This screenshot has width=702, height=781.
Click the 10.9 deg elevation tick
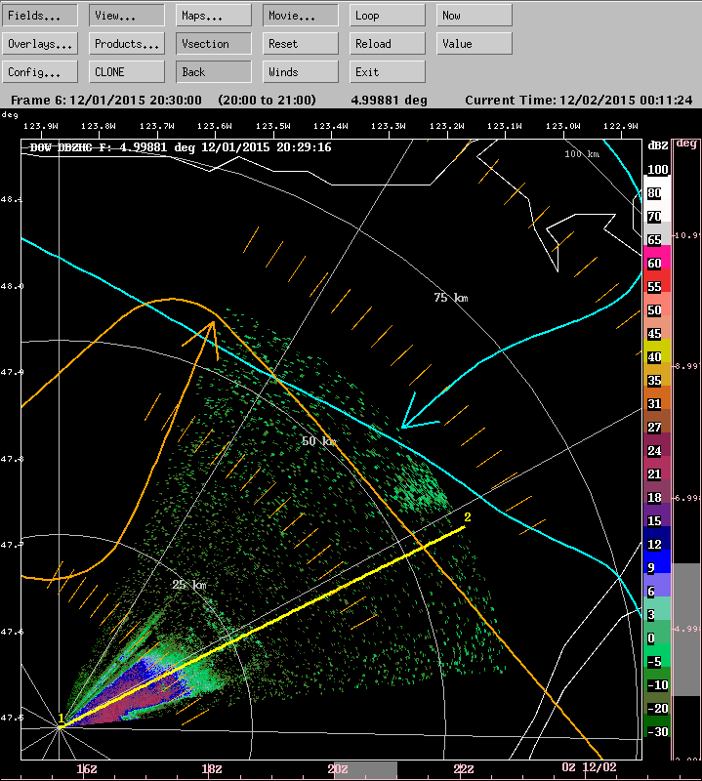(686, 235)
